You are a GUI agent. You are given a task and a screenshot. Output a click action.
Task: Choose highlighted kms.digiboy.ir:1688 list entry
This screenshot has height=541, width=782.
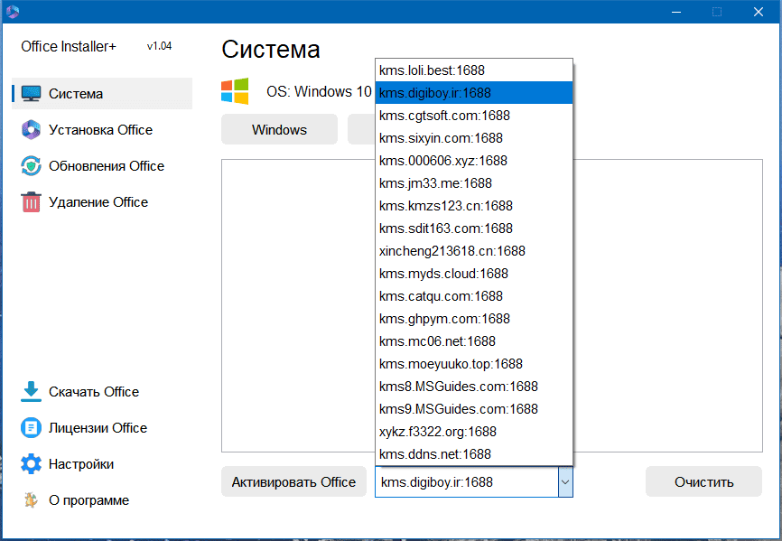click(x=474, y=93)
